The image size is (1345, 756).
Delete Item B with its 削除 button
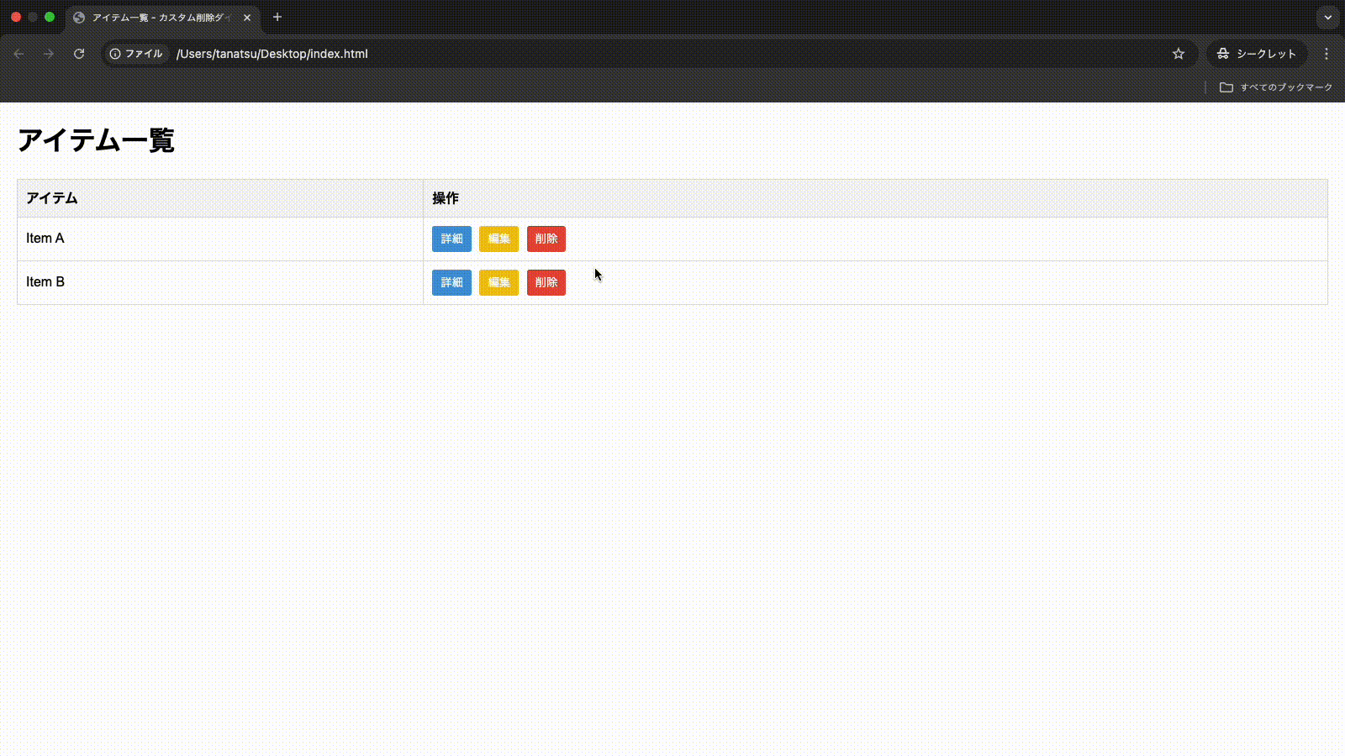546,282
